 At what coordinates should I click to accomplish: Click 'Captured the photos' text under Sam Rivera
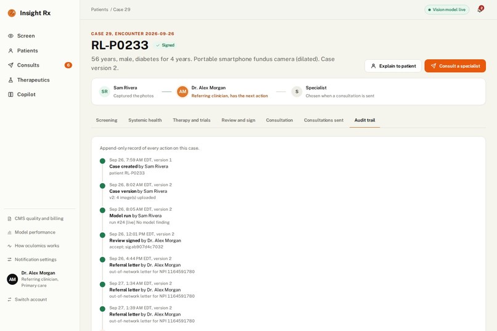(x=133, y=96)
